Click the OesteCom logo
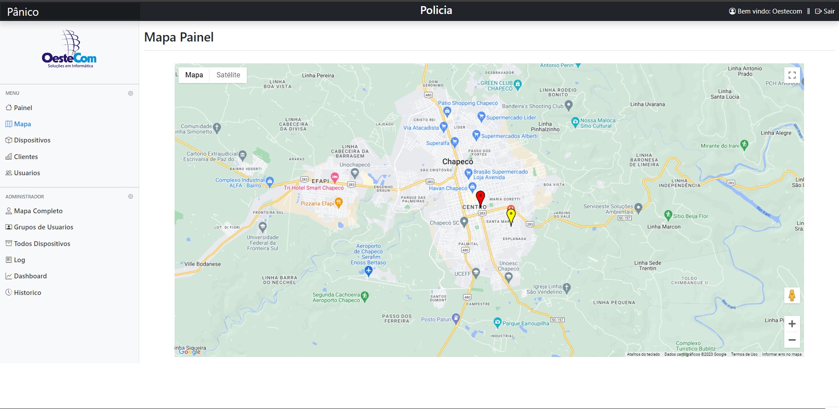 (x=70, y=49)
